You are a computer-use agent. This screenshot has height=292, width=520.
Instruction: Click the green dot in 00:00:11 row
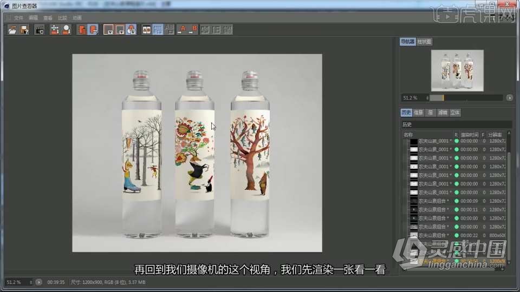(457, 210)
